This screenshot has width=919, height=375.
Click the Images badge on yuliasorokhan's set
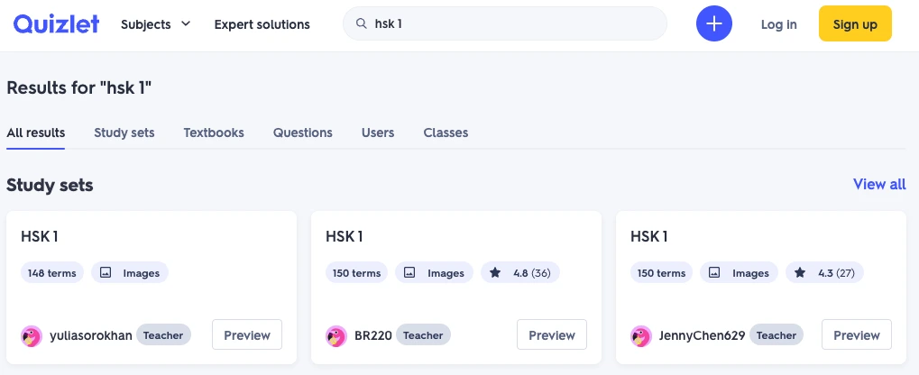130,272
